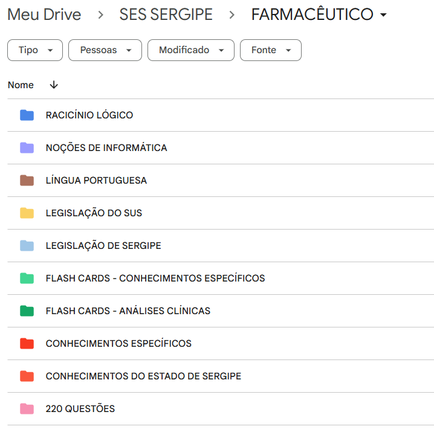The image size is (434, 435).
Task: Click the brown LÍNGUA PORTUGUESA folder icon
Action: (27, 181)
